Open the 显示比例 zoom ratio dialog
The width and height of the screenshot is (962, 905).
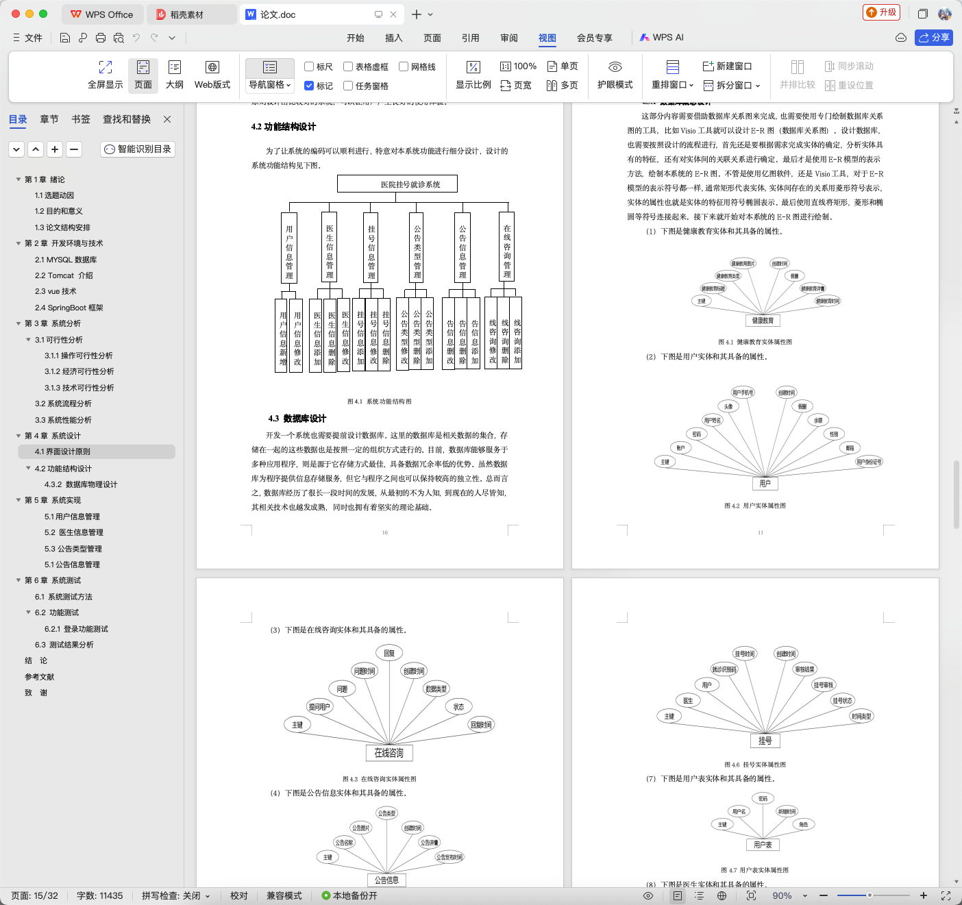pyautogui.click(x=473, y=75)
